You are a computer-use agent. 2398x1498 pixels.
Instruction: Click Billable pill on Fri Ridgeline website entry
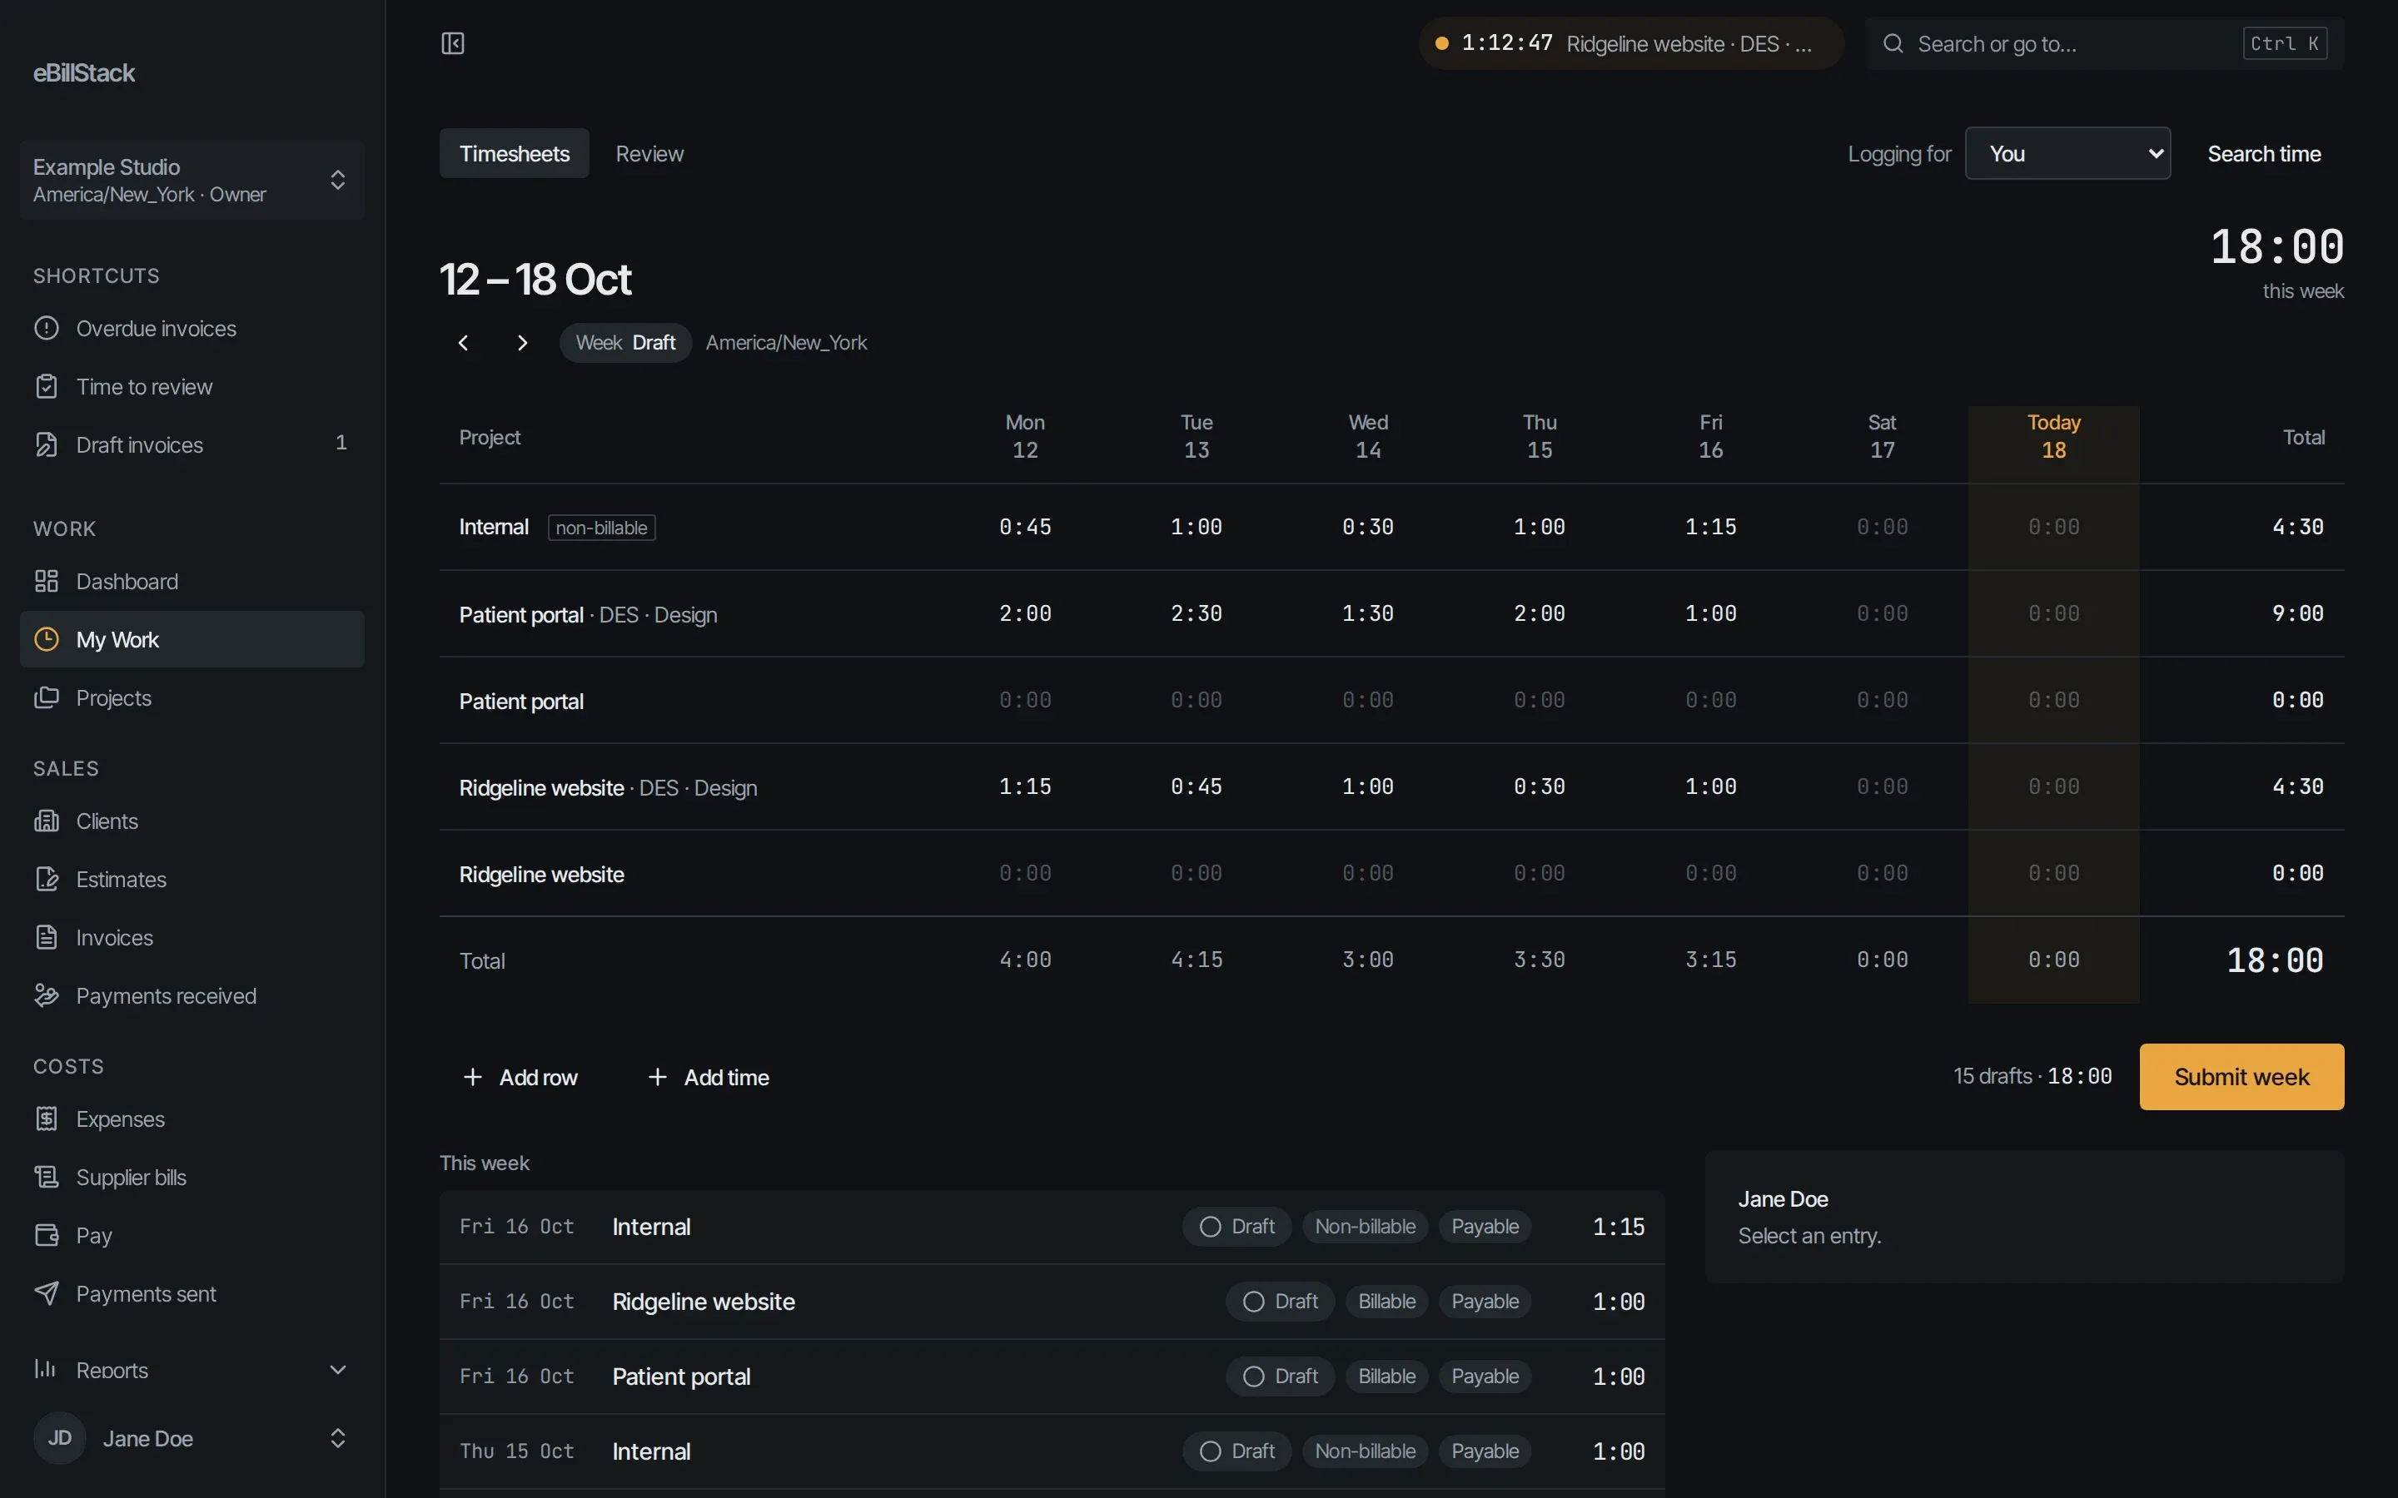[1386, 1302]
